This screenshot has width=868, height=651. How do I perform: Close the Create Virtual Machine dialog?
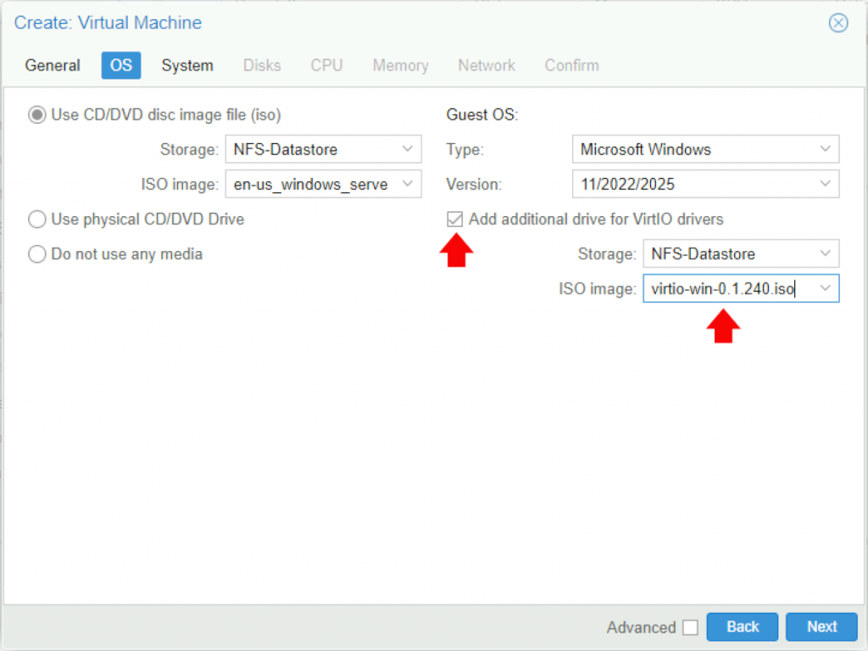(838, 23)
